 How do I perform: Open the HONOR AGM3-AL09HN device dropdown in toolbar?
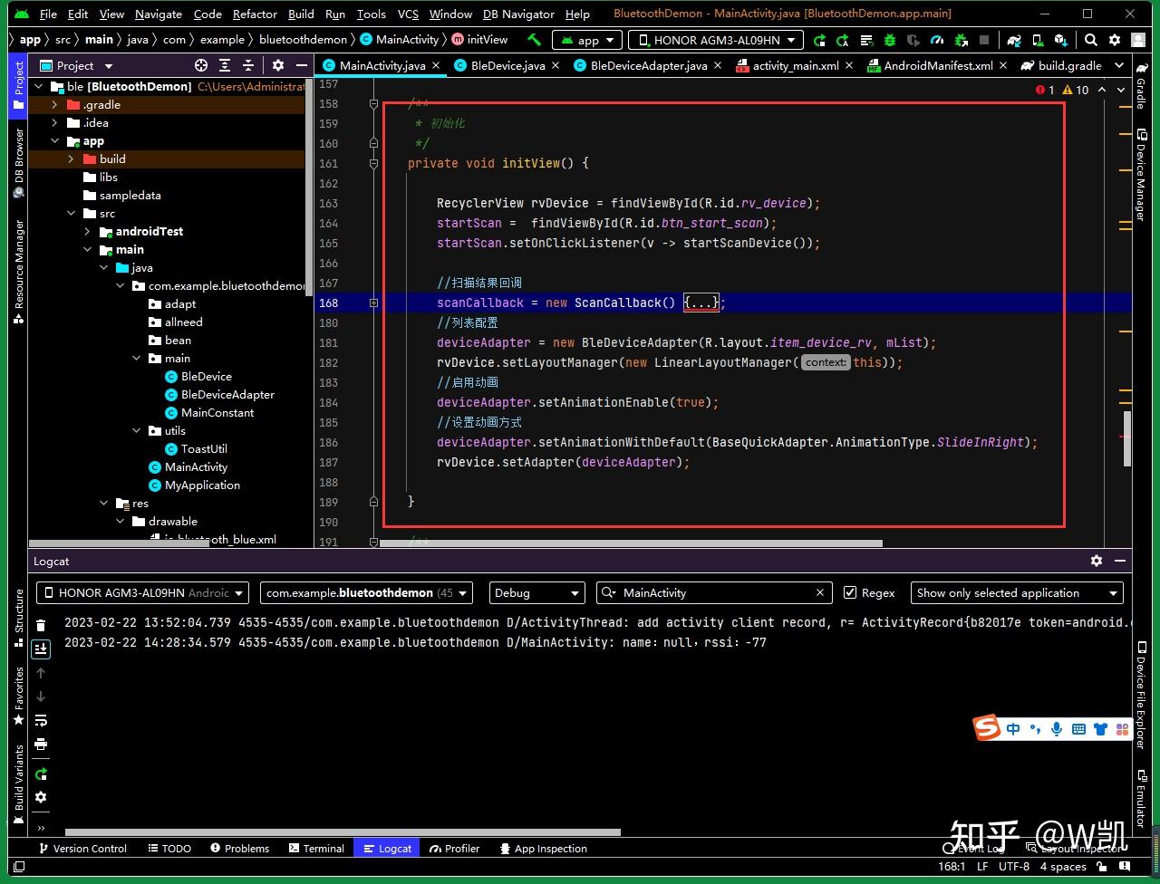(717, 40)
